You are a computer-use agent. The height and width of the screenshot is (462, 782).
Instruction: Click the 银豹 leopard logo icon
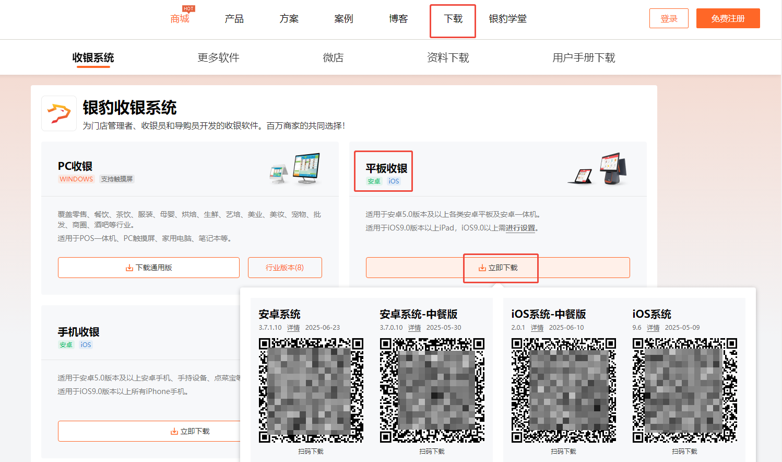[x=59, y=113]
